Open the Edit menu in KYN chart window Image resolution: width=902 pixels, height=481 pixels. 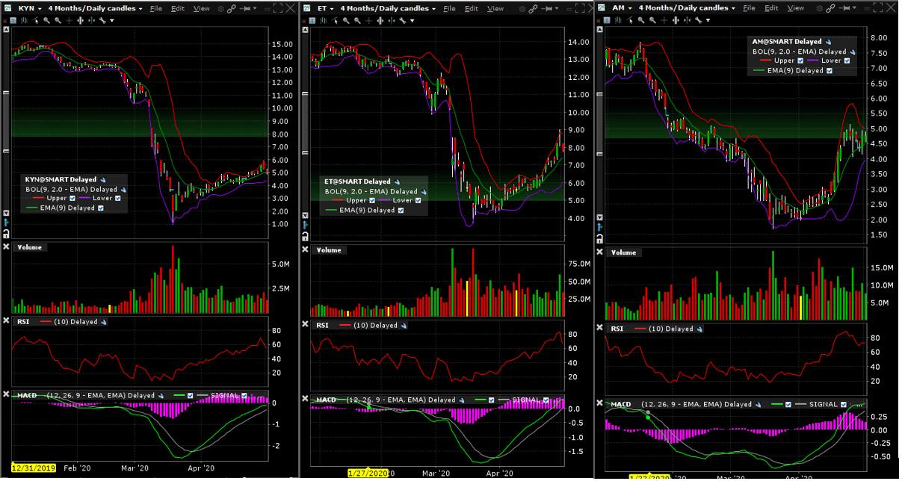[x=178, y=9]
